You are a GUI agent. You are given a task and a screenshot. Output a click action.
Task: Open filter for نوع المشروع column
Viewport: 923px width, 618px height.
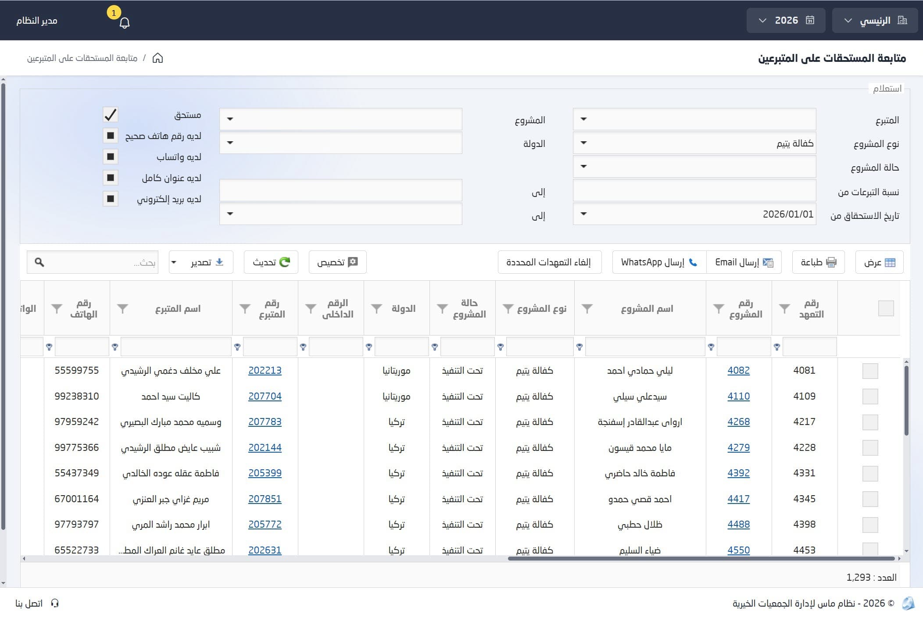pos(508,309)
